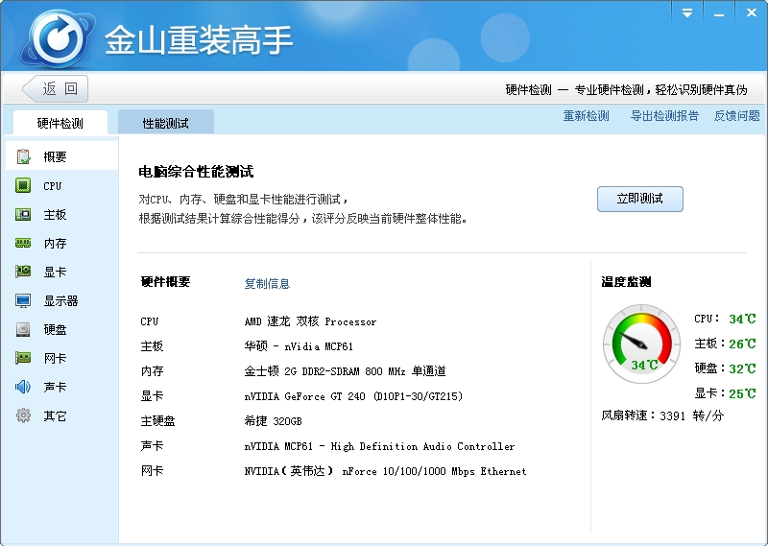Open the title bar dropdown menu arrow
Screen dimensions: 768x546
click(687, 13)
